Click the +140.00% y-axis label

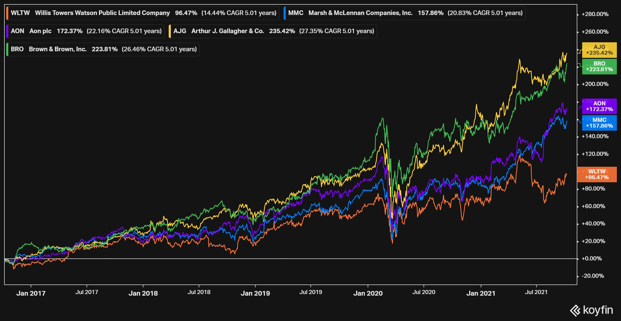click(x=595, y=136)
